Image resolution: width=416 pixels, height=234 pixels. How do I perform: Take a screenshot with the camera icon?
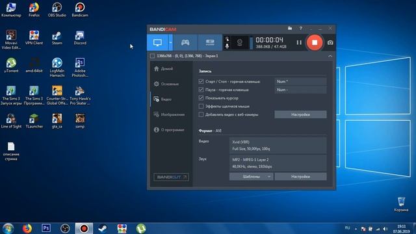click(x=330, y=42)
